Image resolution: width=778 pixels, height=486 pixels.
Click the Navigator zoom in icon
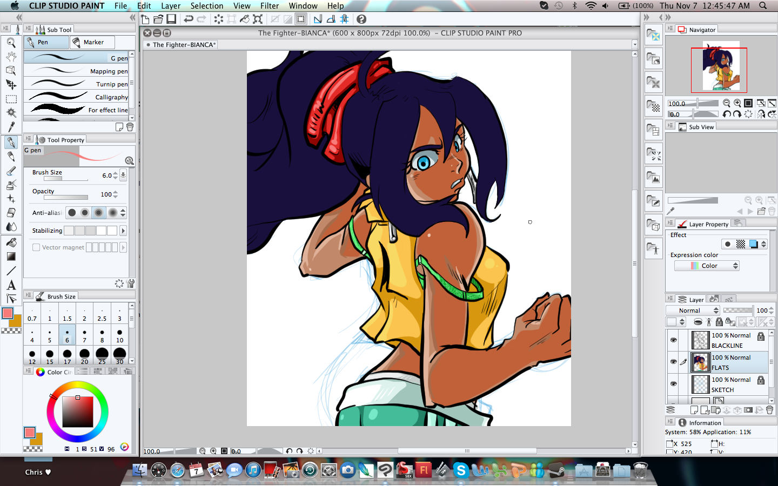tap(737, 103)
